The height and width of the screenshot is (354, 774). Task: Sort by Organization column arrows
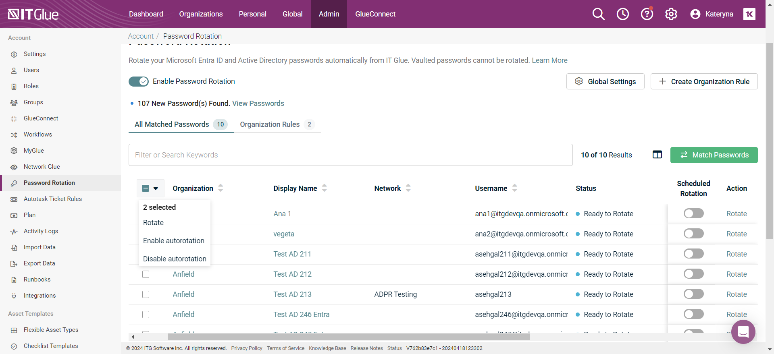221,188
